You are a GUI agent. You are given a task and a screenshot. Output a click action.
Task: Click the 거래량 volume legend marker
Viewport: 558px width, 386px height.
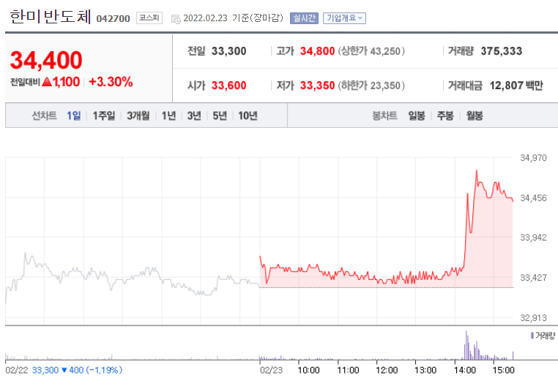pyautogui.click(x=532, y=335)
